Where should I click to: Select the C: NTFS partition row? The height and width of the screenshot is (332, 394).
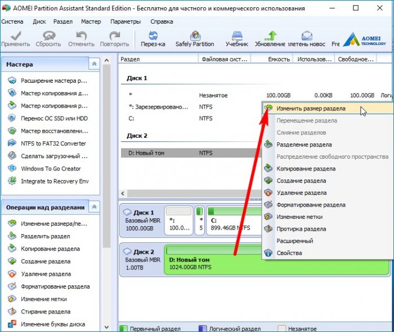191,118
